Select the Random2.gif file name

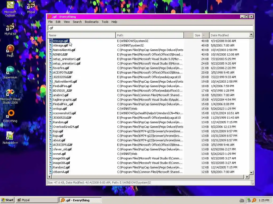[x=61, y=167]
